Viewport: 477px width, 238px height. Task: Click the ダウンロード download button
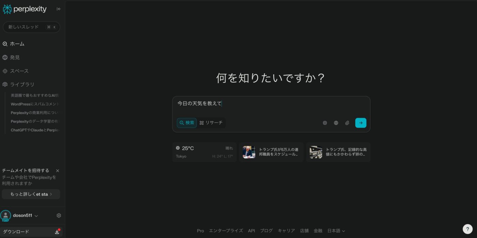[x=31, y=232]
